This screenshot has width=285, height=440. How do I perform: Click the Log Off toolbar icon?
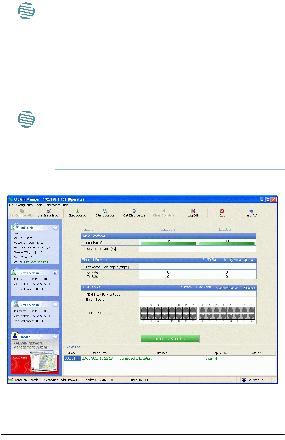point(193,211)
